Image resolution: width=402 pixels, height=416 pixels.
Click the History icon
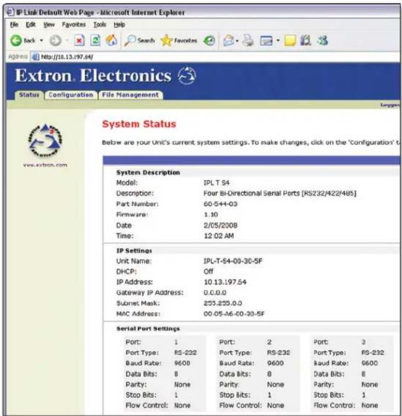(x=209, y=41)
